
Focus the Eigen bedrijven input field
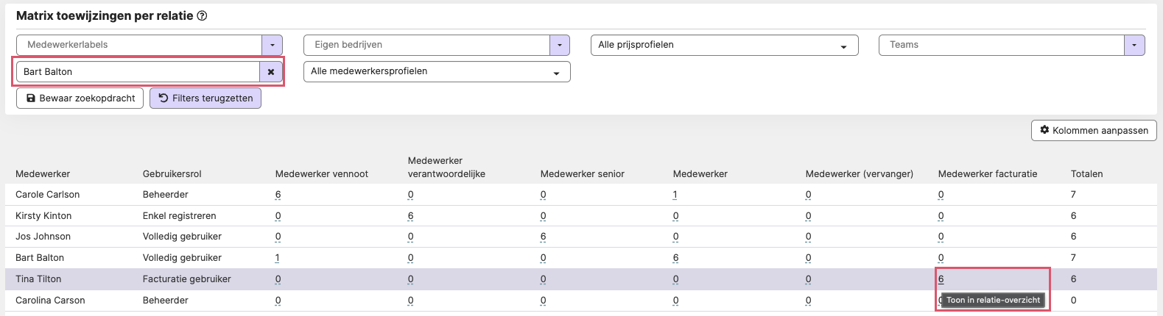pyautogui.click(x=426, y=45)
